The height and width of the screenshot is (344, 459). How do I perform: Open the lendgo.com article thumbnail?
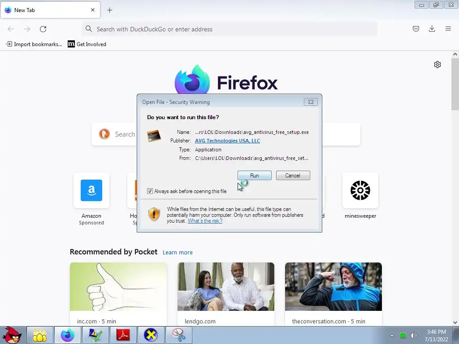226,287
